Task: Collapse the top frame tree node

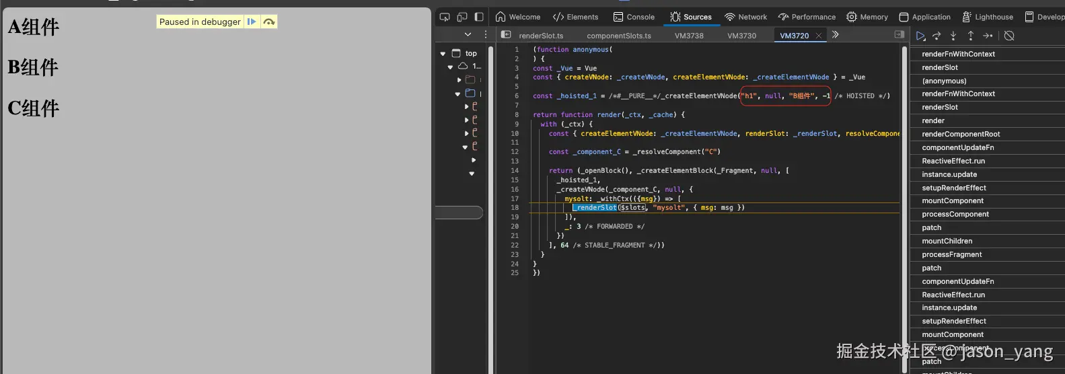Action: point(443,53)
